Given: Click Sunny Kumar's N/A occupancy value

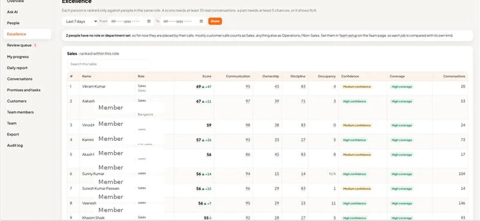Looking at the screenshot, I should coord(332,174).
